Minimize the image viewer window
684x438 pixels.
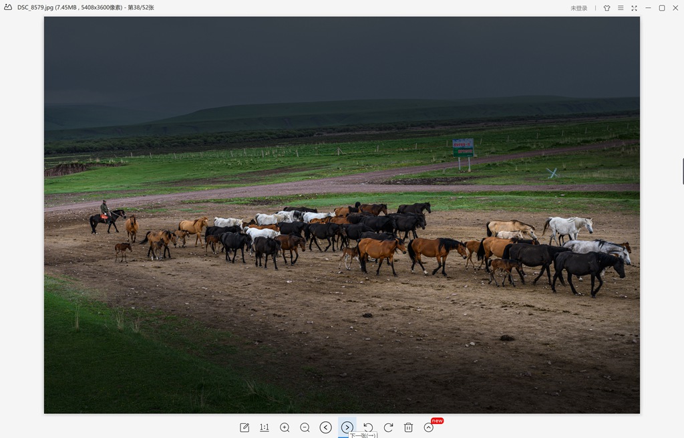click(648, 8)
